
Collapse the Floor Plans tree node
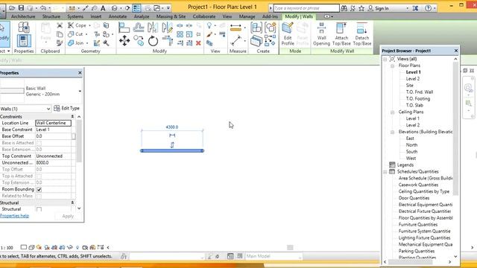tap(393, 66)
